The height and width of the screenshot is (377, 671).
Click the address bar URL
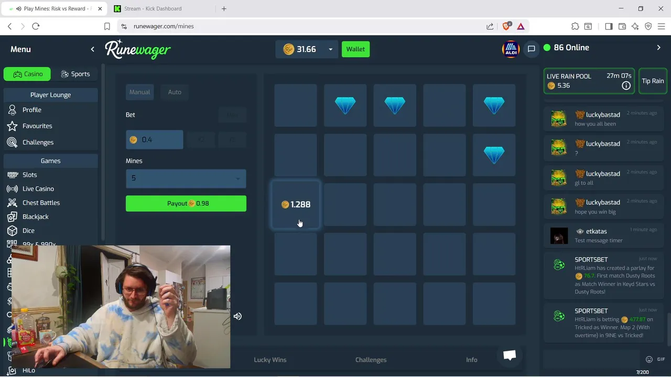point(164,26)
